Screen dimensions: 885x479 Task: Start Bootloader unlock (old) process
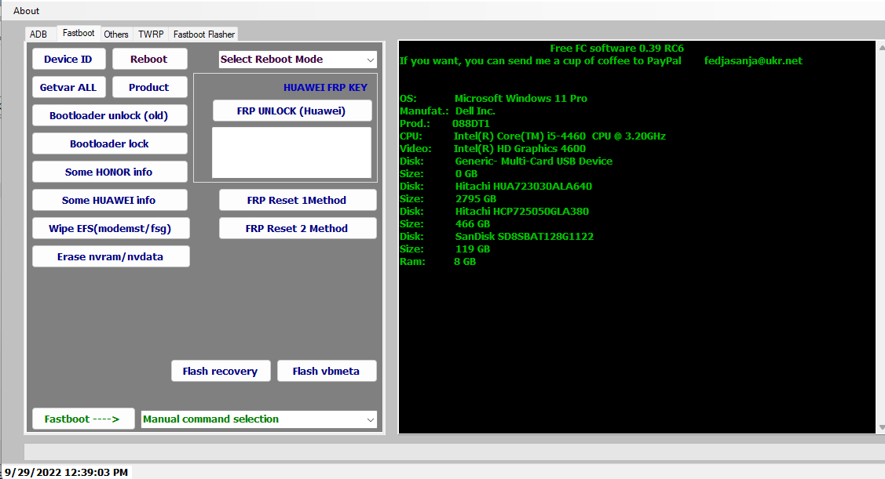[109, 115]
